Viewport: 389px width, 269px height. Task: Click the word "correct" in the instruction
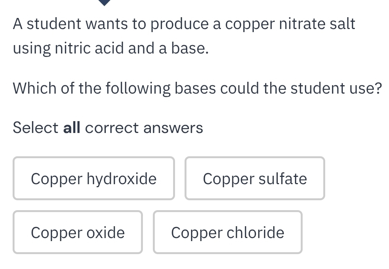click(112, 128)
